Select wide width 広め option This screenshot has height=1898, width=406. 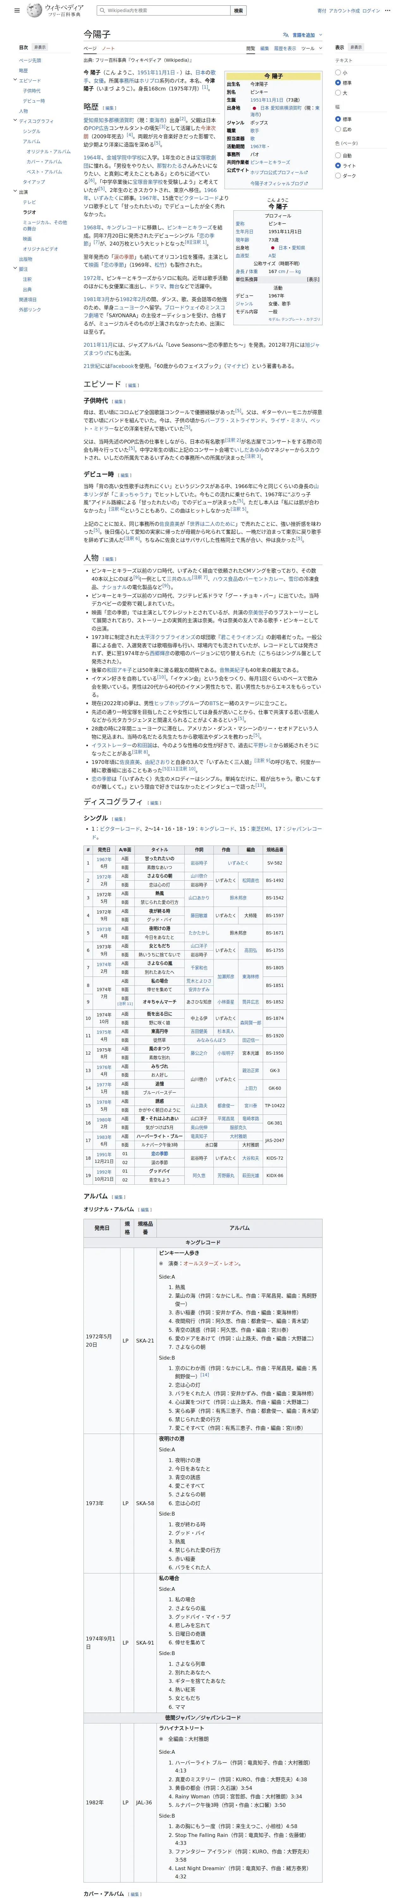(x=338, y=129)
